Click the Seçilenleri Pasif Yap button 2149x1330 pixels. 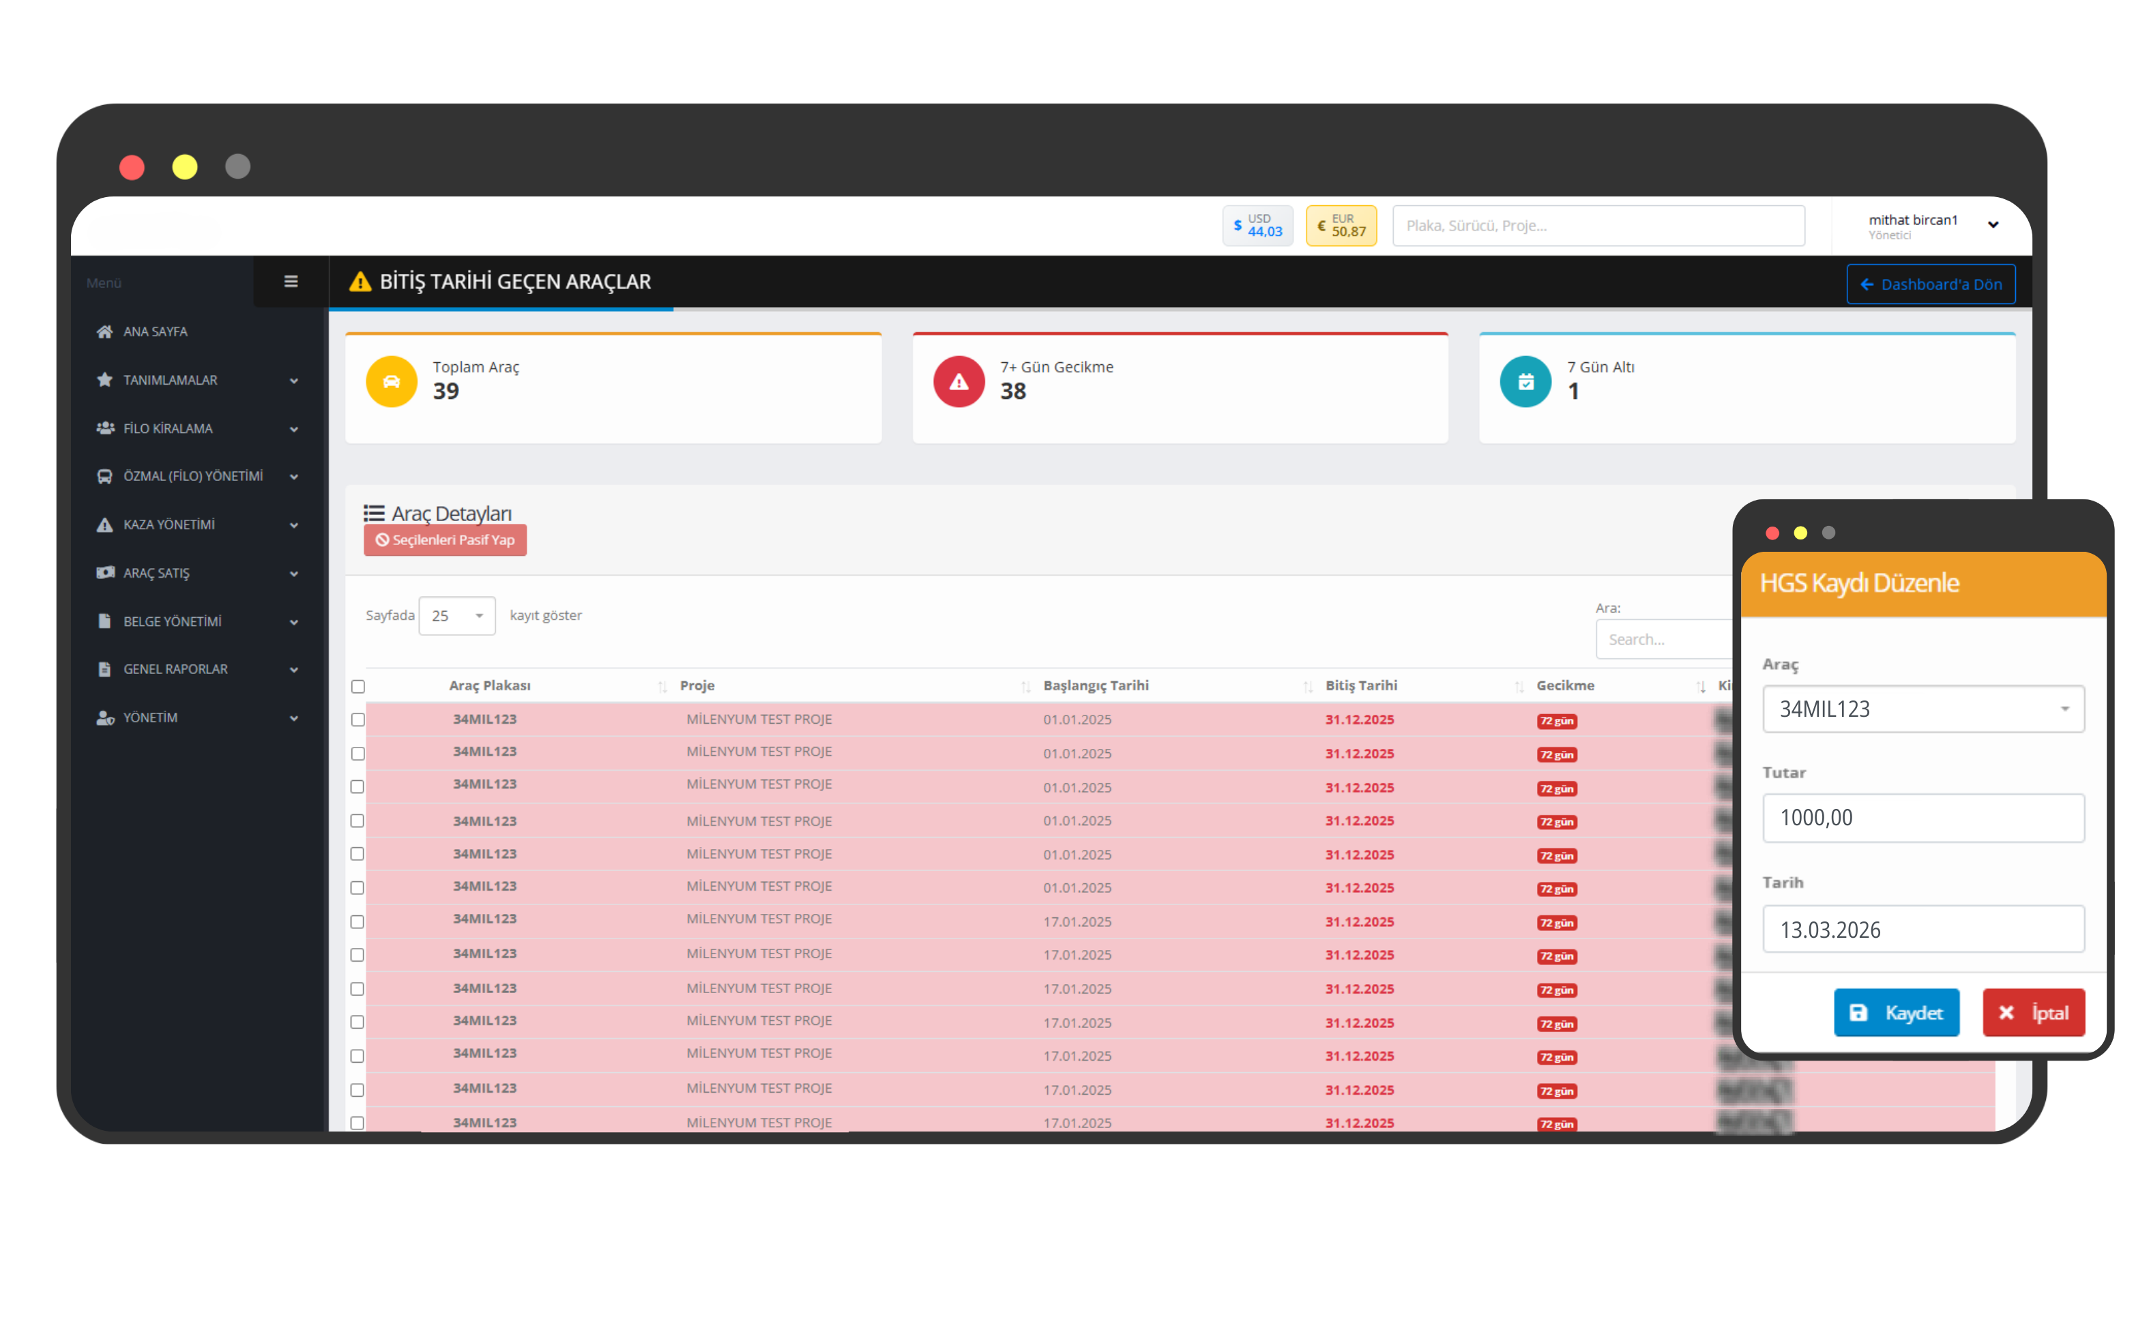pyautogui.click(x=445, y=540)
